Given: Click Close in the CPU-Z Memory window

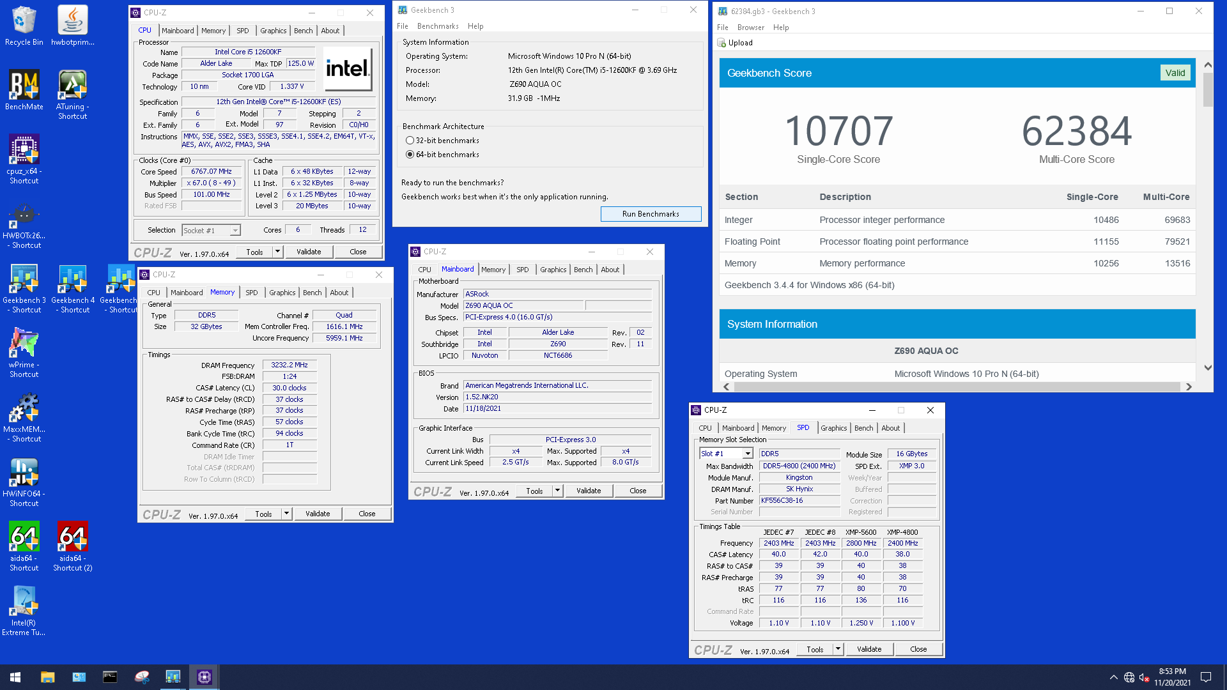Looking at the screenshot, I should click(x=367, y=514).
